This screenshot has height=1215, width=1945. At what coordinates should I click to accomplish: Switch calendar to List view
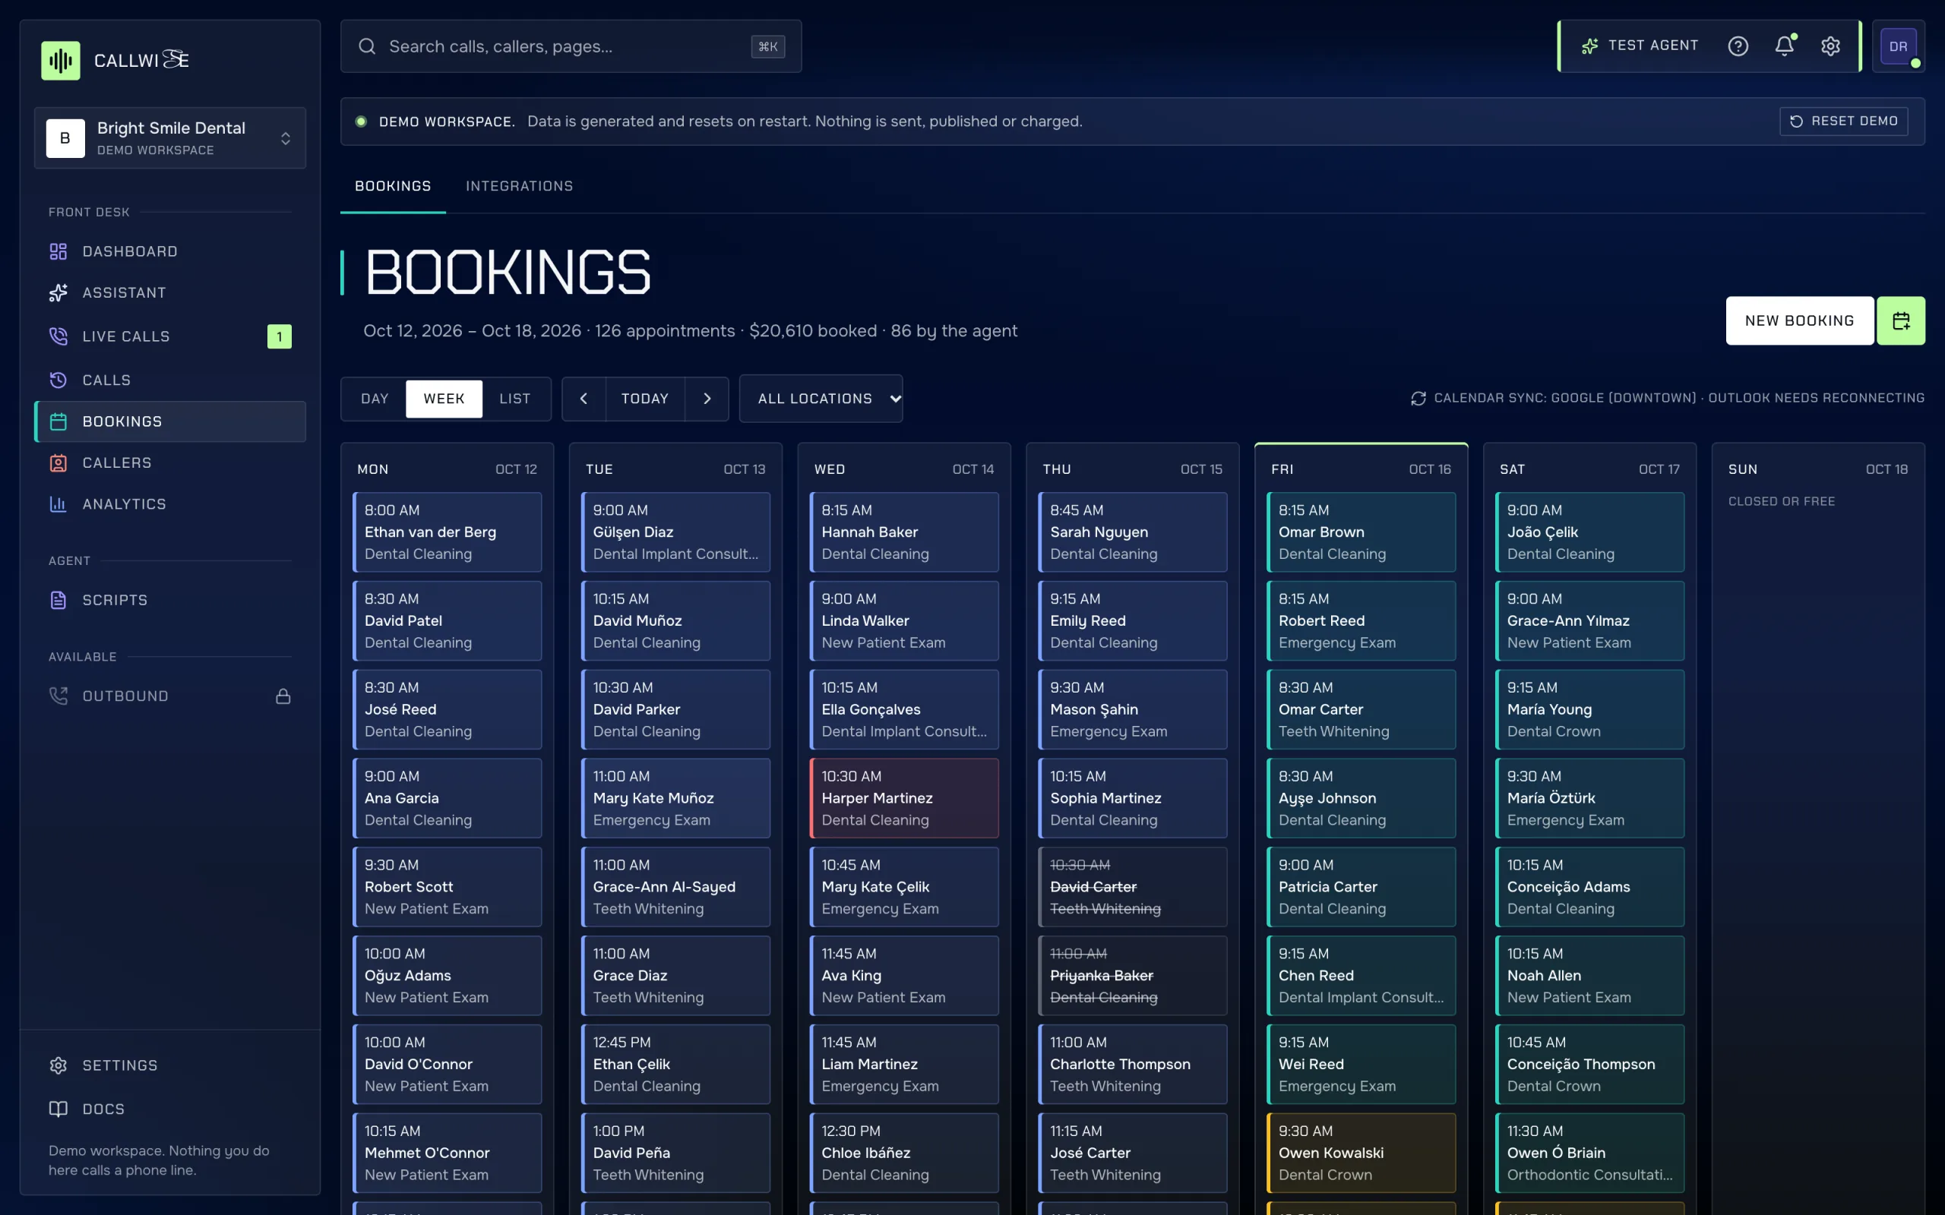[514, 399]
